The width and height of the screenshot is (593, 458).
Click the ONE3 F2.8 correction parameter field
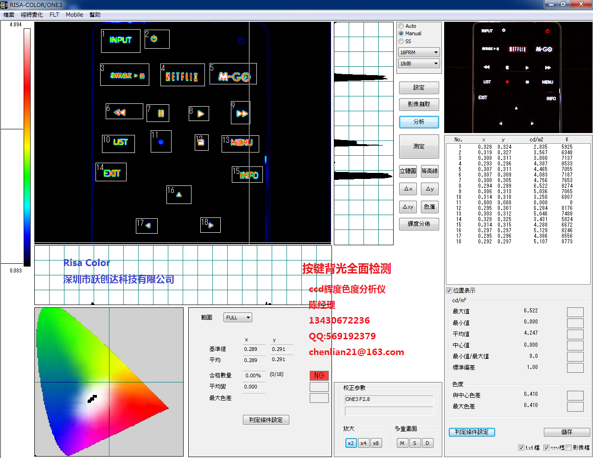pos(389,399)
